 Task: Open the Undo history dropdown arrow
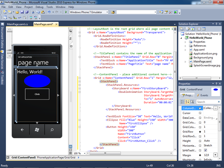tap(53, 12)
